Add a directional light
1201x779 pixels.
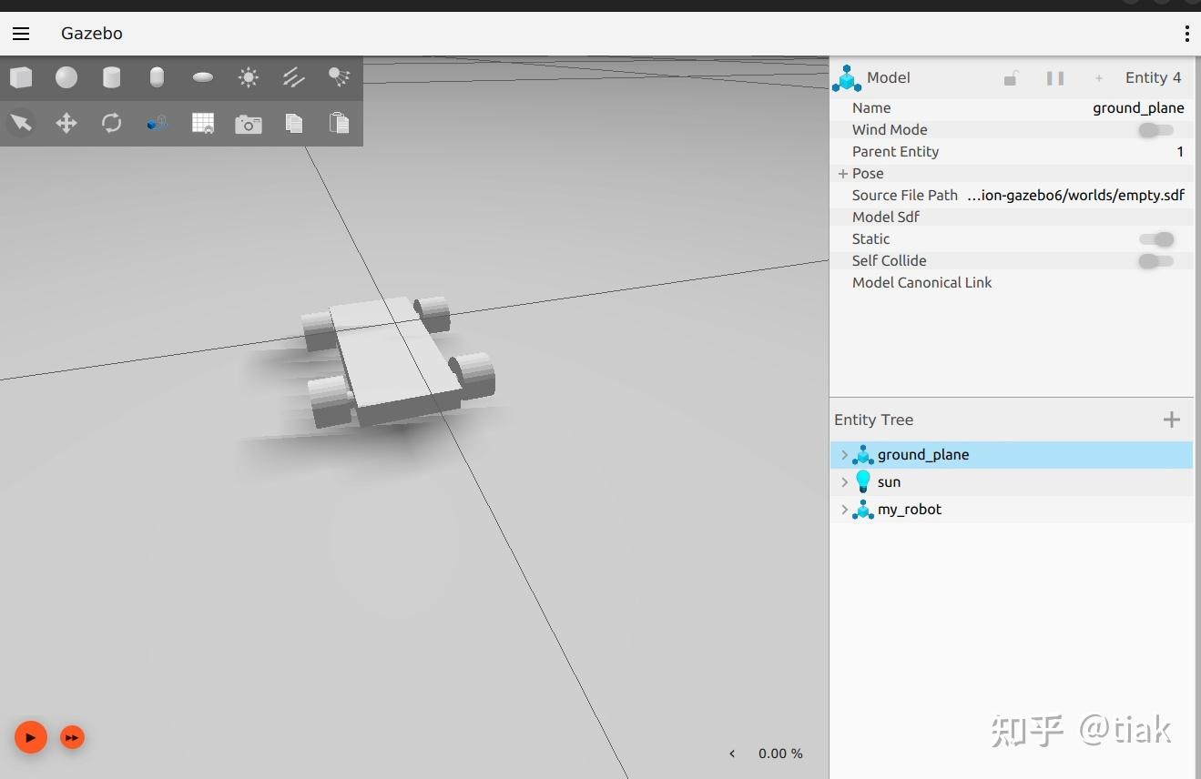[x=293, y=77]
